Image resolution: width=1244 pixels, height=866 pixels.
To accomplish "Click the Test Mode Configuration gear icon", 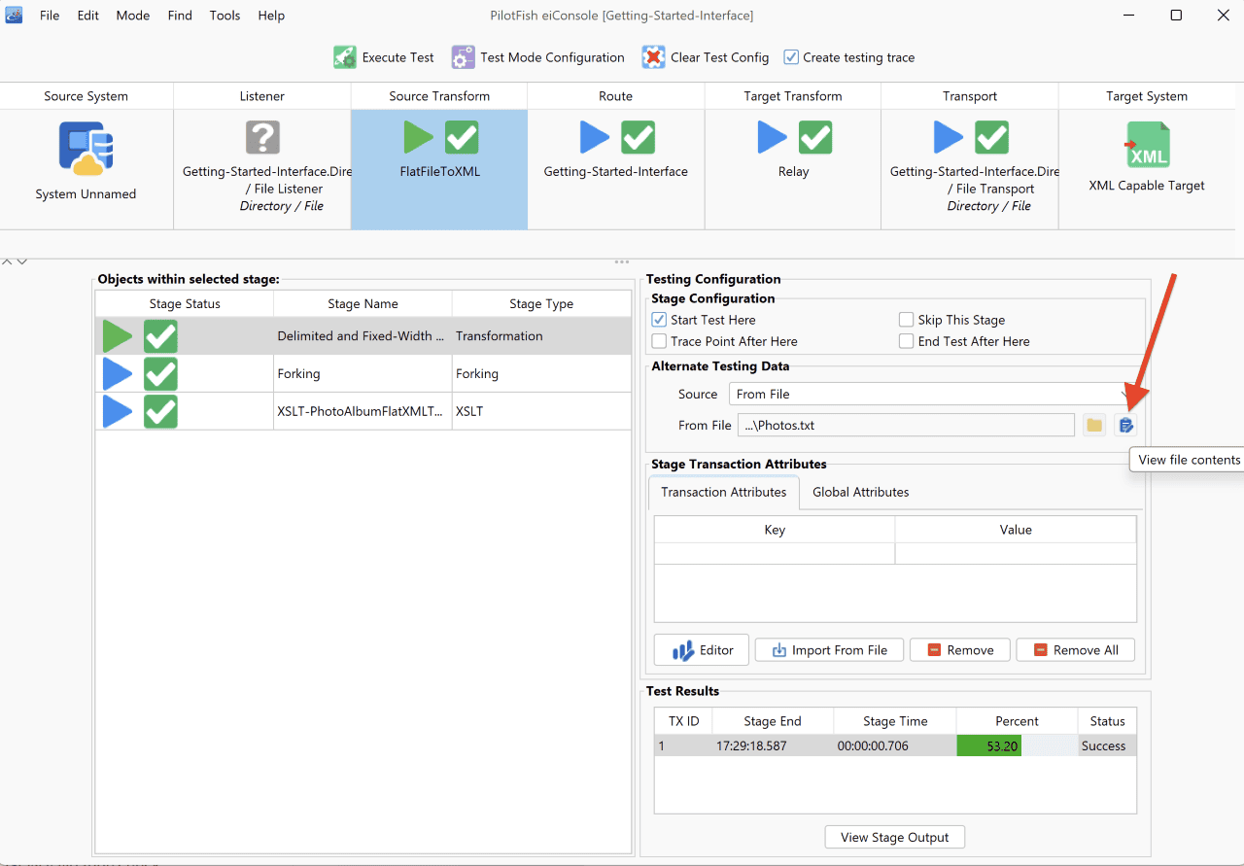I will click(463, 57).
